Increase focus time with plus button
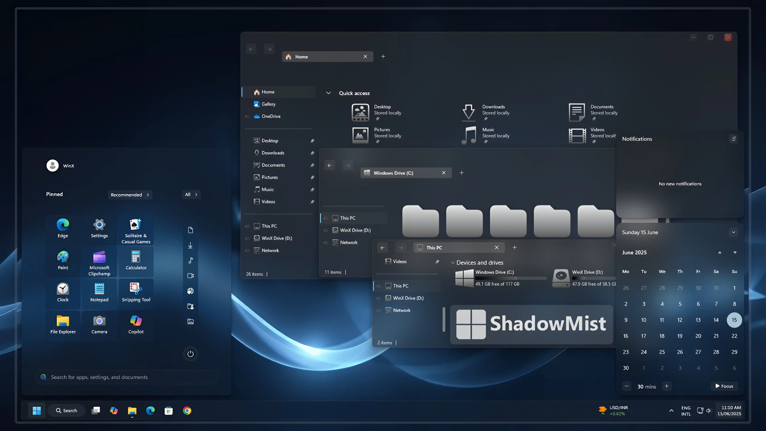Viewport: 766px width, 431px height. [667, 386]
